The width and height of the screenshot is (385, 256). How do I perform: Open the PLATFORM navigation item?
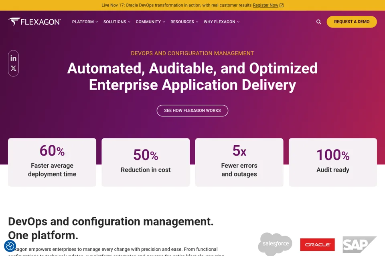coord(83,22)
